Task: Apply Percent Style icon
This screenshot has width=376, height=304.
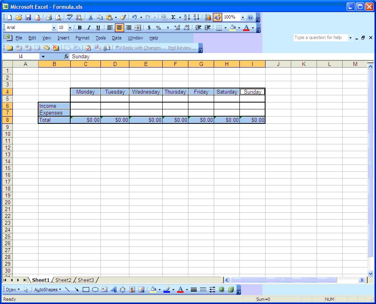Action: pyautogui.click(x=158, y=28)
